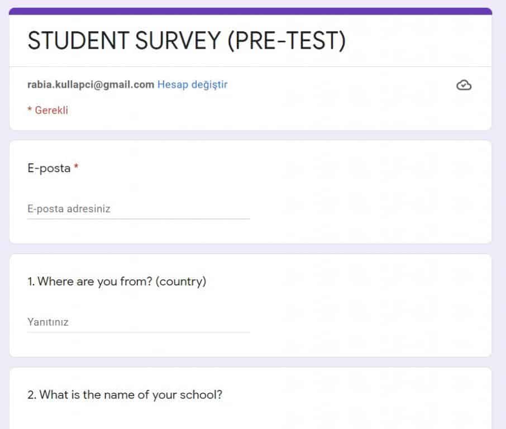
Task: Click the STUDENT SURVEY (PRE-TEST) title
Action: tap(186, 42)
